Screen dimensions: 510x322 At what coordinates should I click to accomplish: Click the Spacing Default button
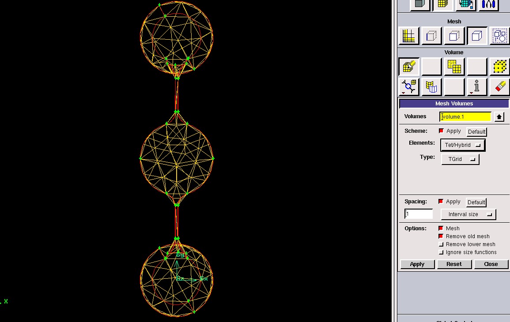click(476, 202)
